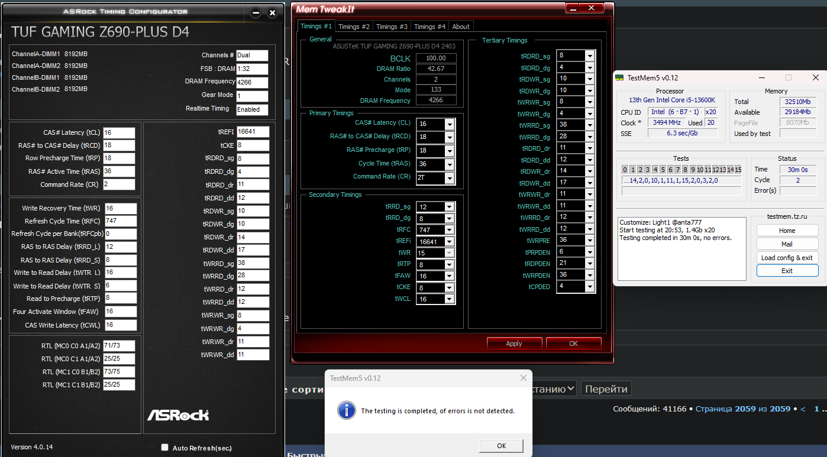Open the tCPDED dropdown in Tertiary Timings
Screen dimensions: 827x457
[x=589, y=287]
